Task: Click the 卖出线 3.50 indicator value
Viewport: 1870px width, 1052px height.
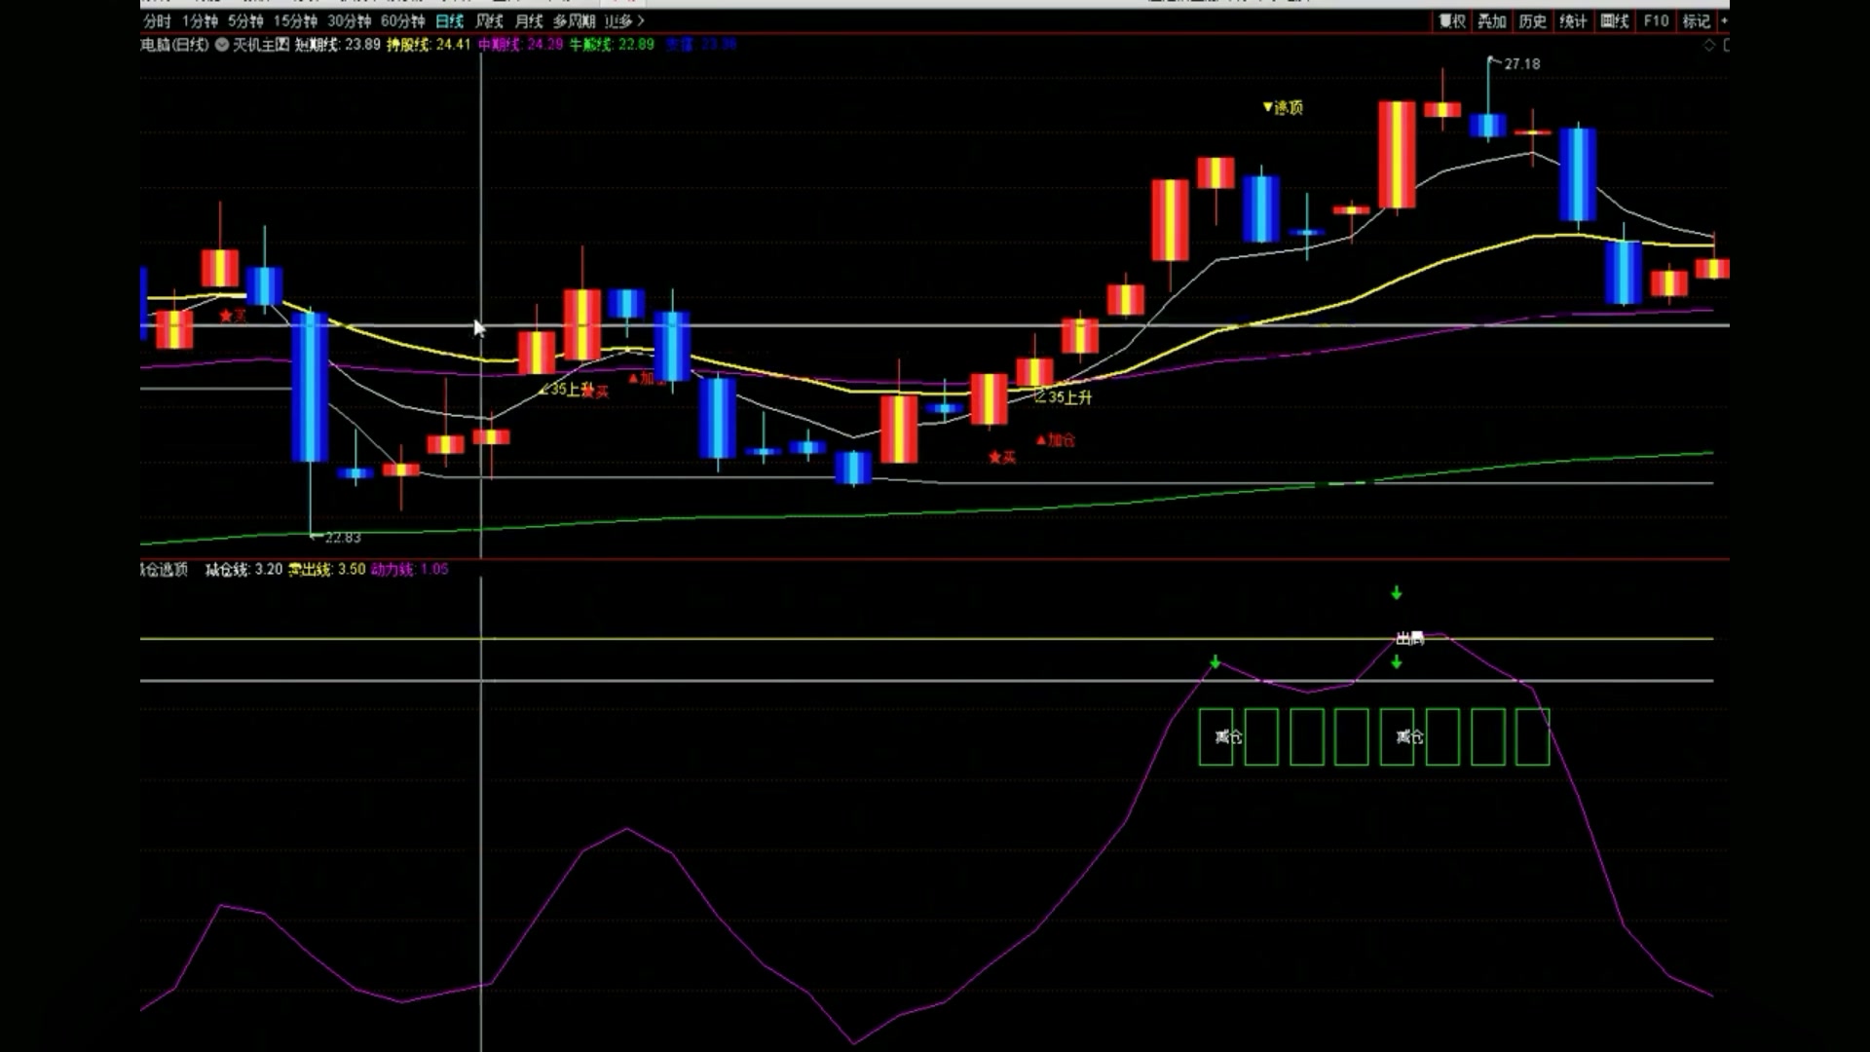Action: click(x=326, y=569)
